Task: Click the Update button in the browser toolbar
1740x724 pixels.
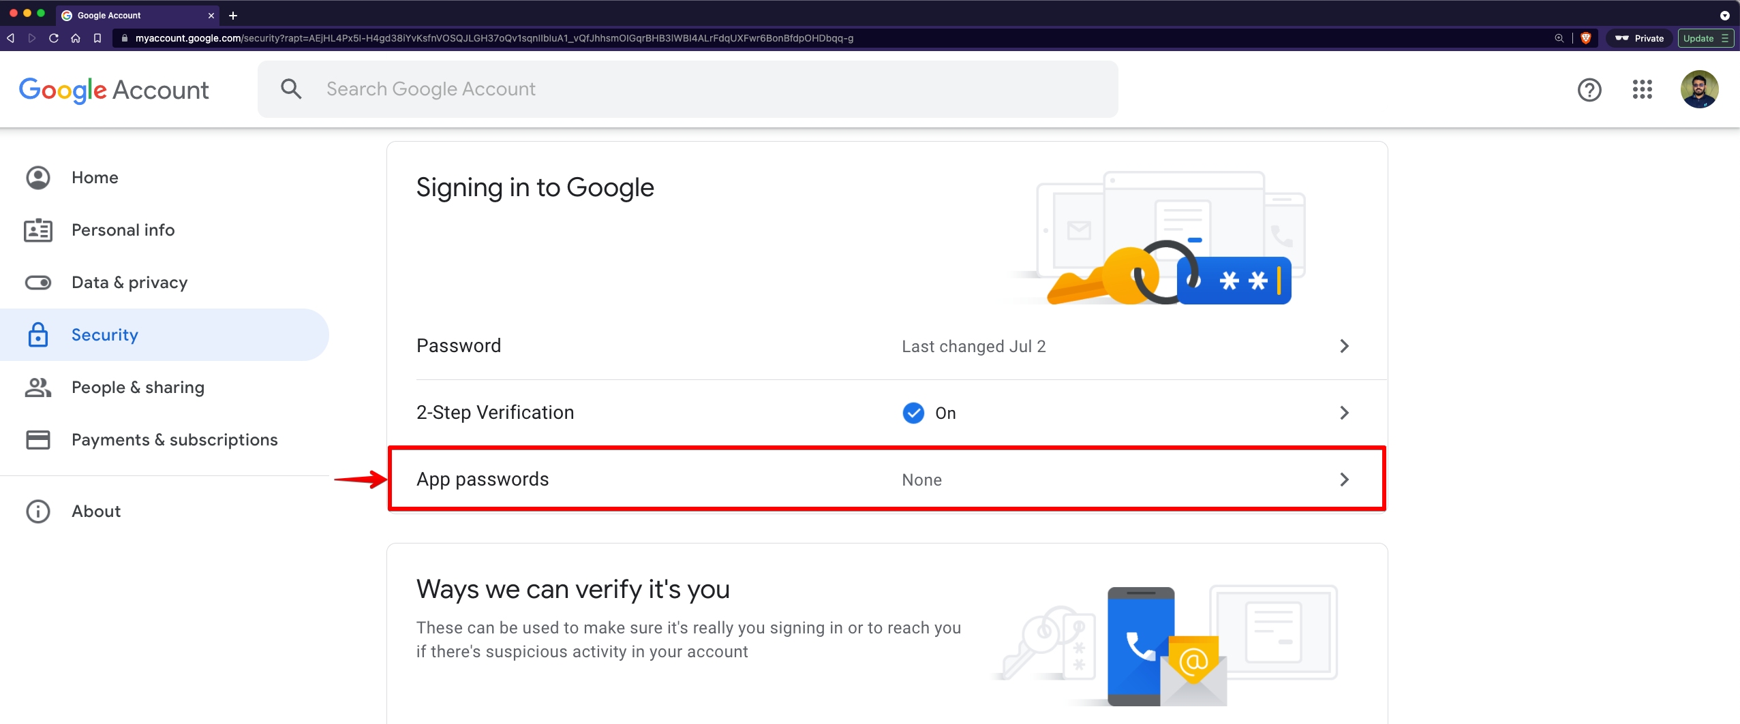Action: click(1705, 38)
